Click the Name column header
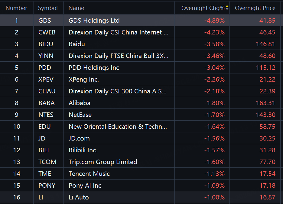The width and height of the screenshot is (283, 204). (x=76, y=8)
